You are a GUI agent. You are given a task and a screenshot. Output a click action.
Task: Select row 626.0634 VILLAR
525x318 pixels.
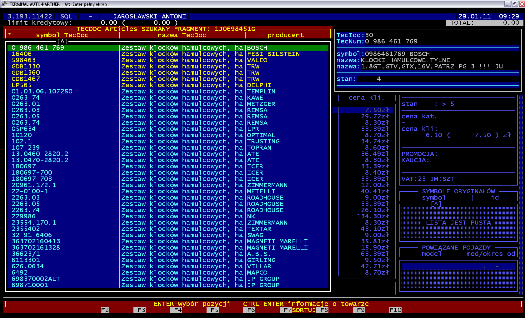point(168,266)
